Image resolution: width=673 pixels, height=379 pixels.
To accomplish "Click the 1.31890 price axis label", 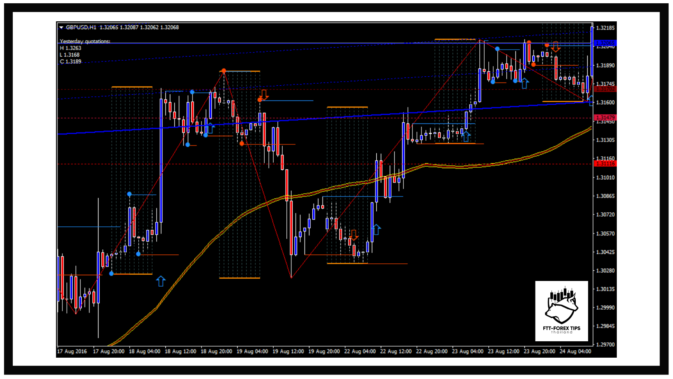I will tap(605, 66).
